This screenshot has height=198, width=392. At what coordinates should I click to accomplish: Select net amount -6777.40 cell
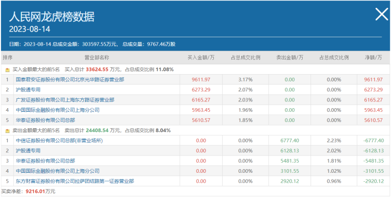[x=373, y=141]
